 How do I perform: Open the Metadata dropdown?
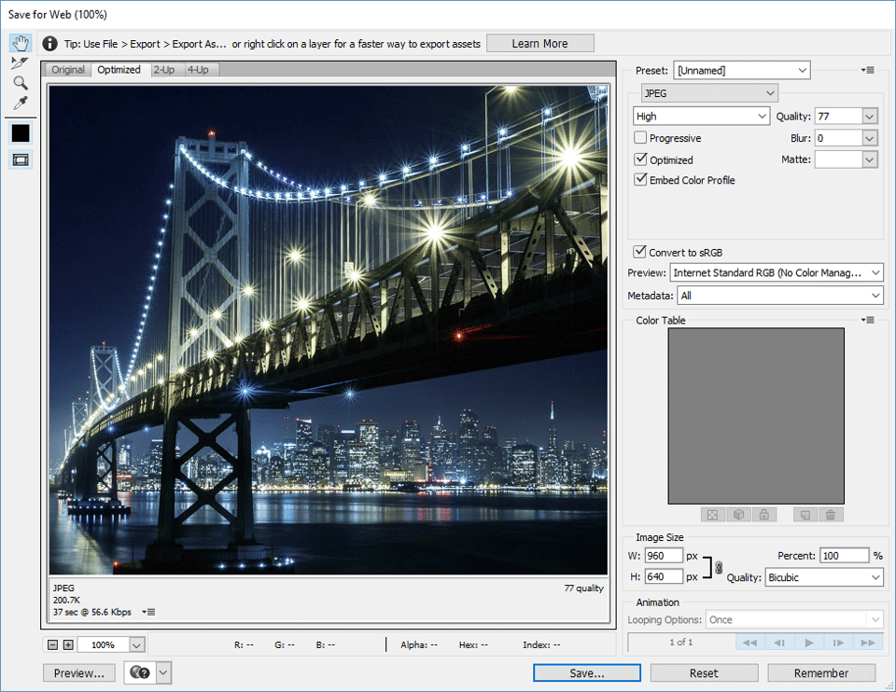point(780,296)
